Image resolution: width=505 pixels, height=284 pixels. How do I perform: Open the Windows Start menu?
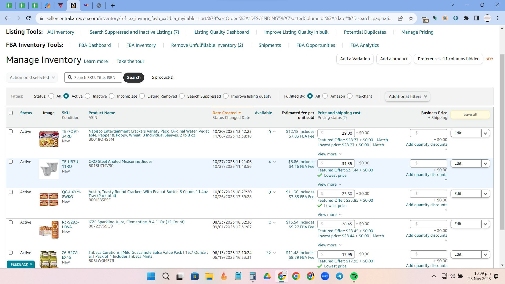coord(151,276)
